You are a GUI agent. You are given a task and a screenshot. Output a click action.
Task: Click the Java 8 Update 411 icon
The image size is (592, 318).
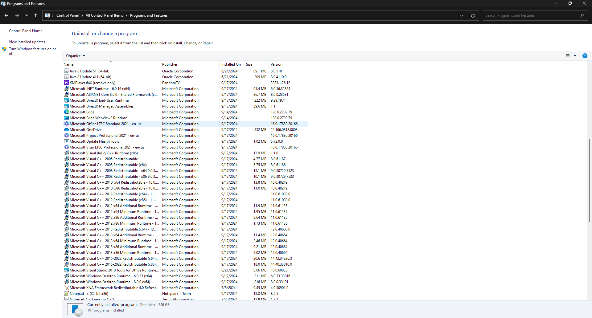[66, 77]
